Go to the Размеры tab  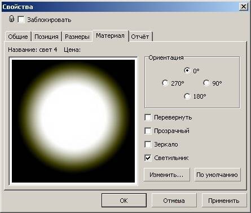[x=77, y=37]
